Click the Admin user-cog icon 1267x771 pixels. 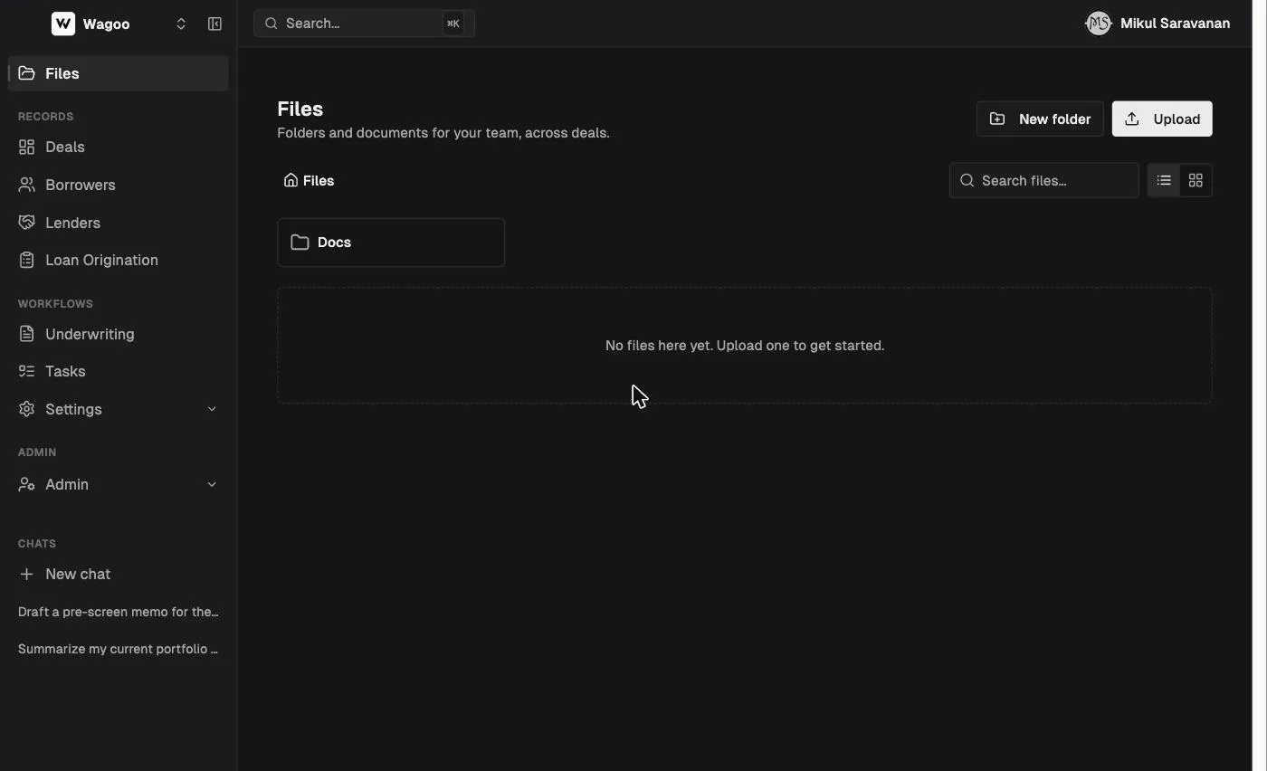tap(27, 484)
